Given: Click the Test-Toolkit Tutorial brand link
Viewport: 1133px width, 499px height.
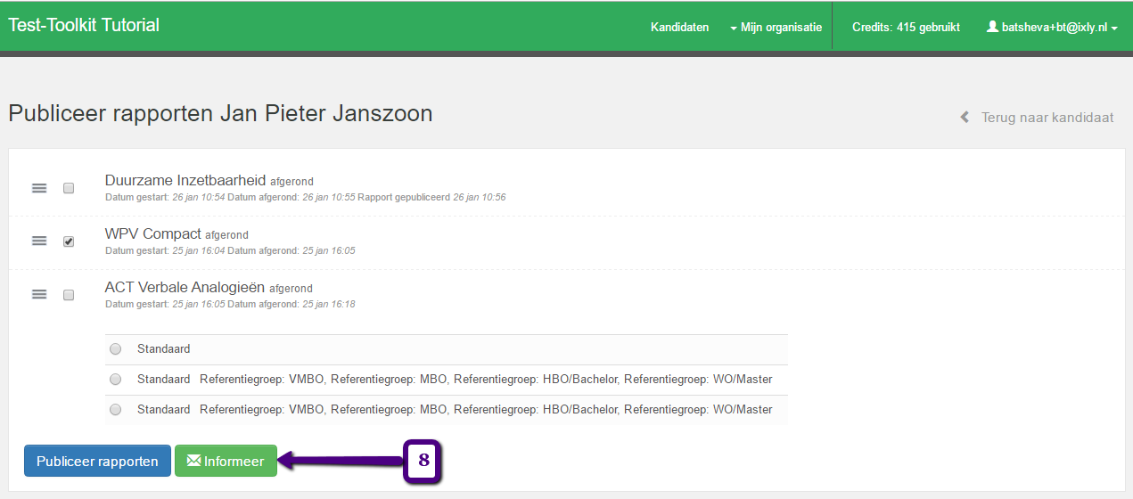Looking at the screenshot, I should 84,25.
